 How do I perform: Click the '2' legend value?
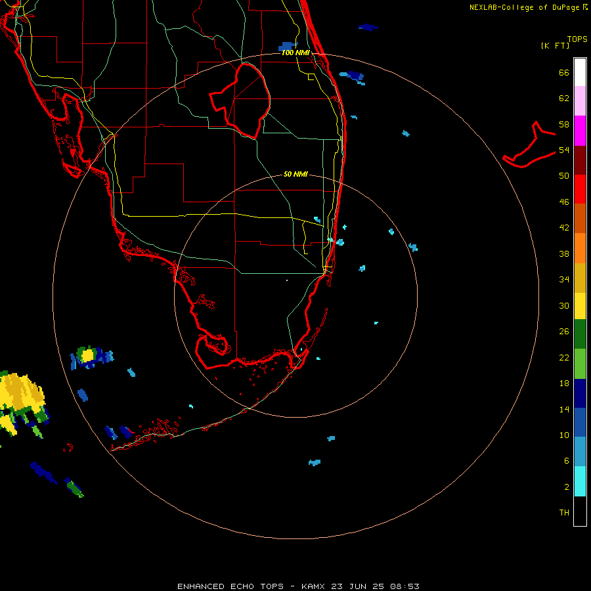[567, 487]
